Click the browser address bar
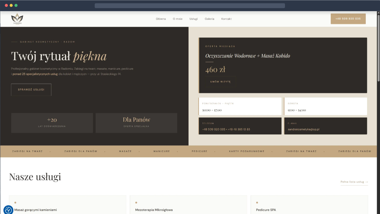The width and height of the screenshot is (380, 214). pos(190,5)
